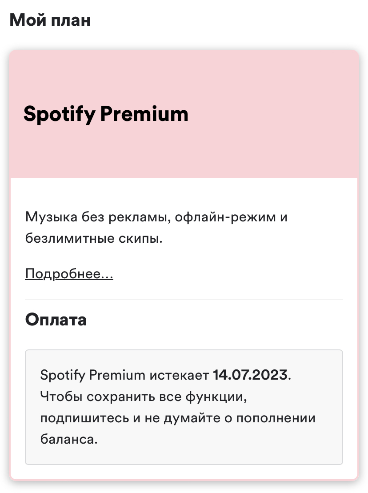Screen dimensions: 368x493
Task: Click the word Spotify in the plan title
Action: tap(60, 114)
